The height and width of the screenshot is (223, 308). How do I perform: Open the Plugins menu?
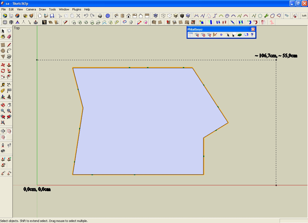76,9
